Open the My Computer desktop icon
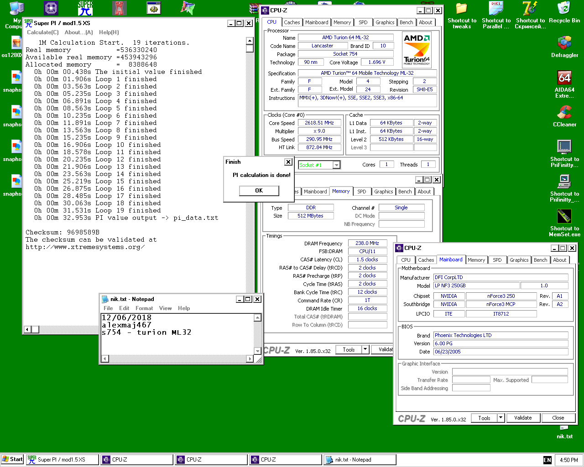Viewport: 584px width, 467px height. 17,8
